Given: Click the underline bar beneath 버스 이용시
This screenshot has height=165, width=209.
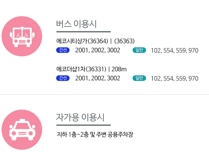Looking at the screenshot, I should coord(84,32).
